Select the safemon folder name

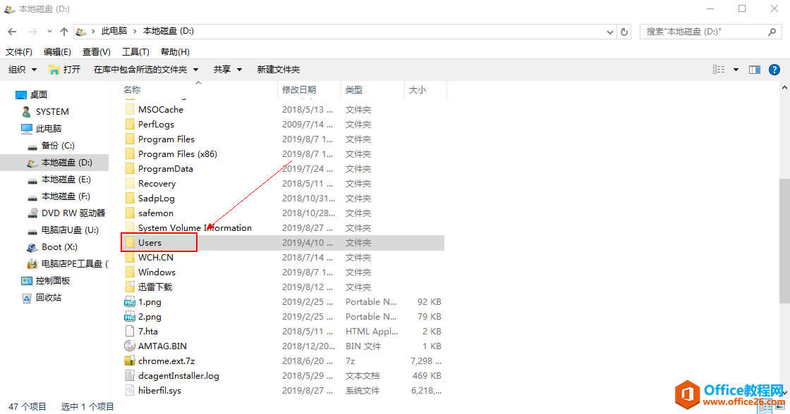[156, 213]
